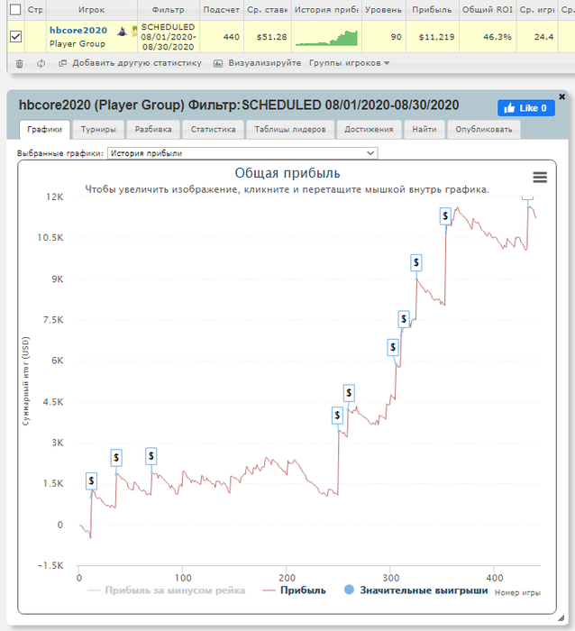Sort by the Фильтр column header

tap(169, 10)
